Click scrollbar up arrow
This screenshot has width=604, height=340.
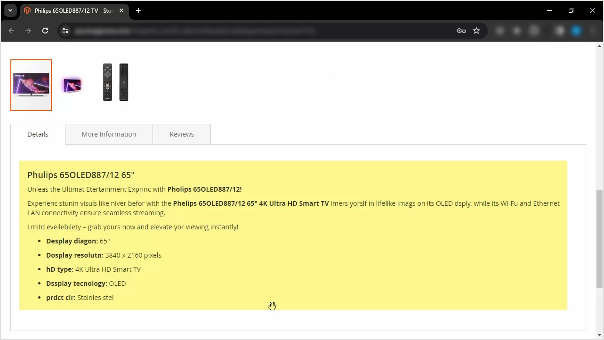pyautogui.click(x=599, y=46)
